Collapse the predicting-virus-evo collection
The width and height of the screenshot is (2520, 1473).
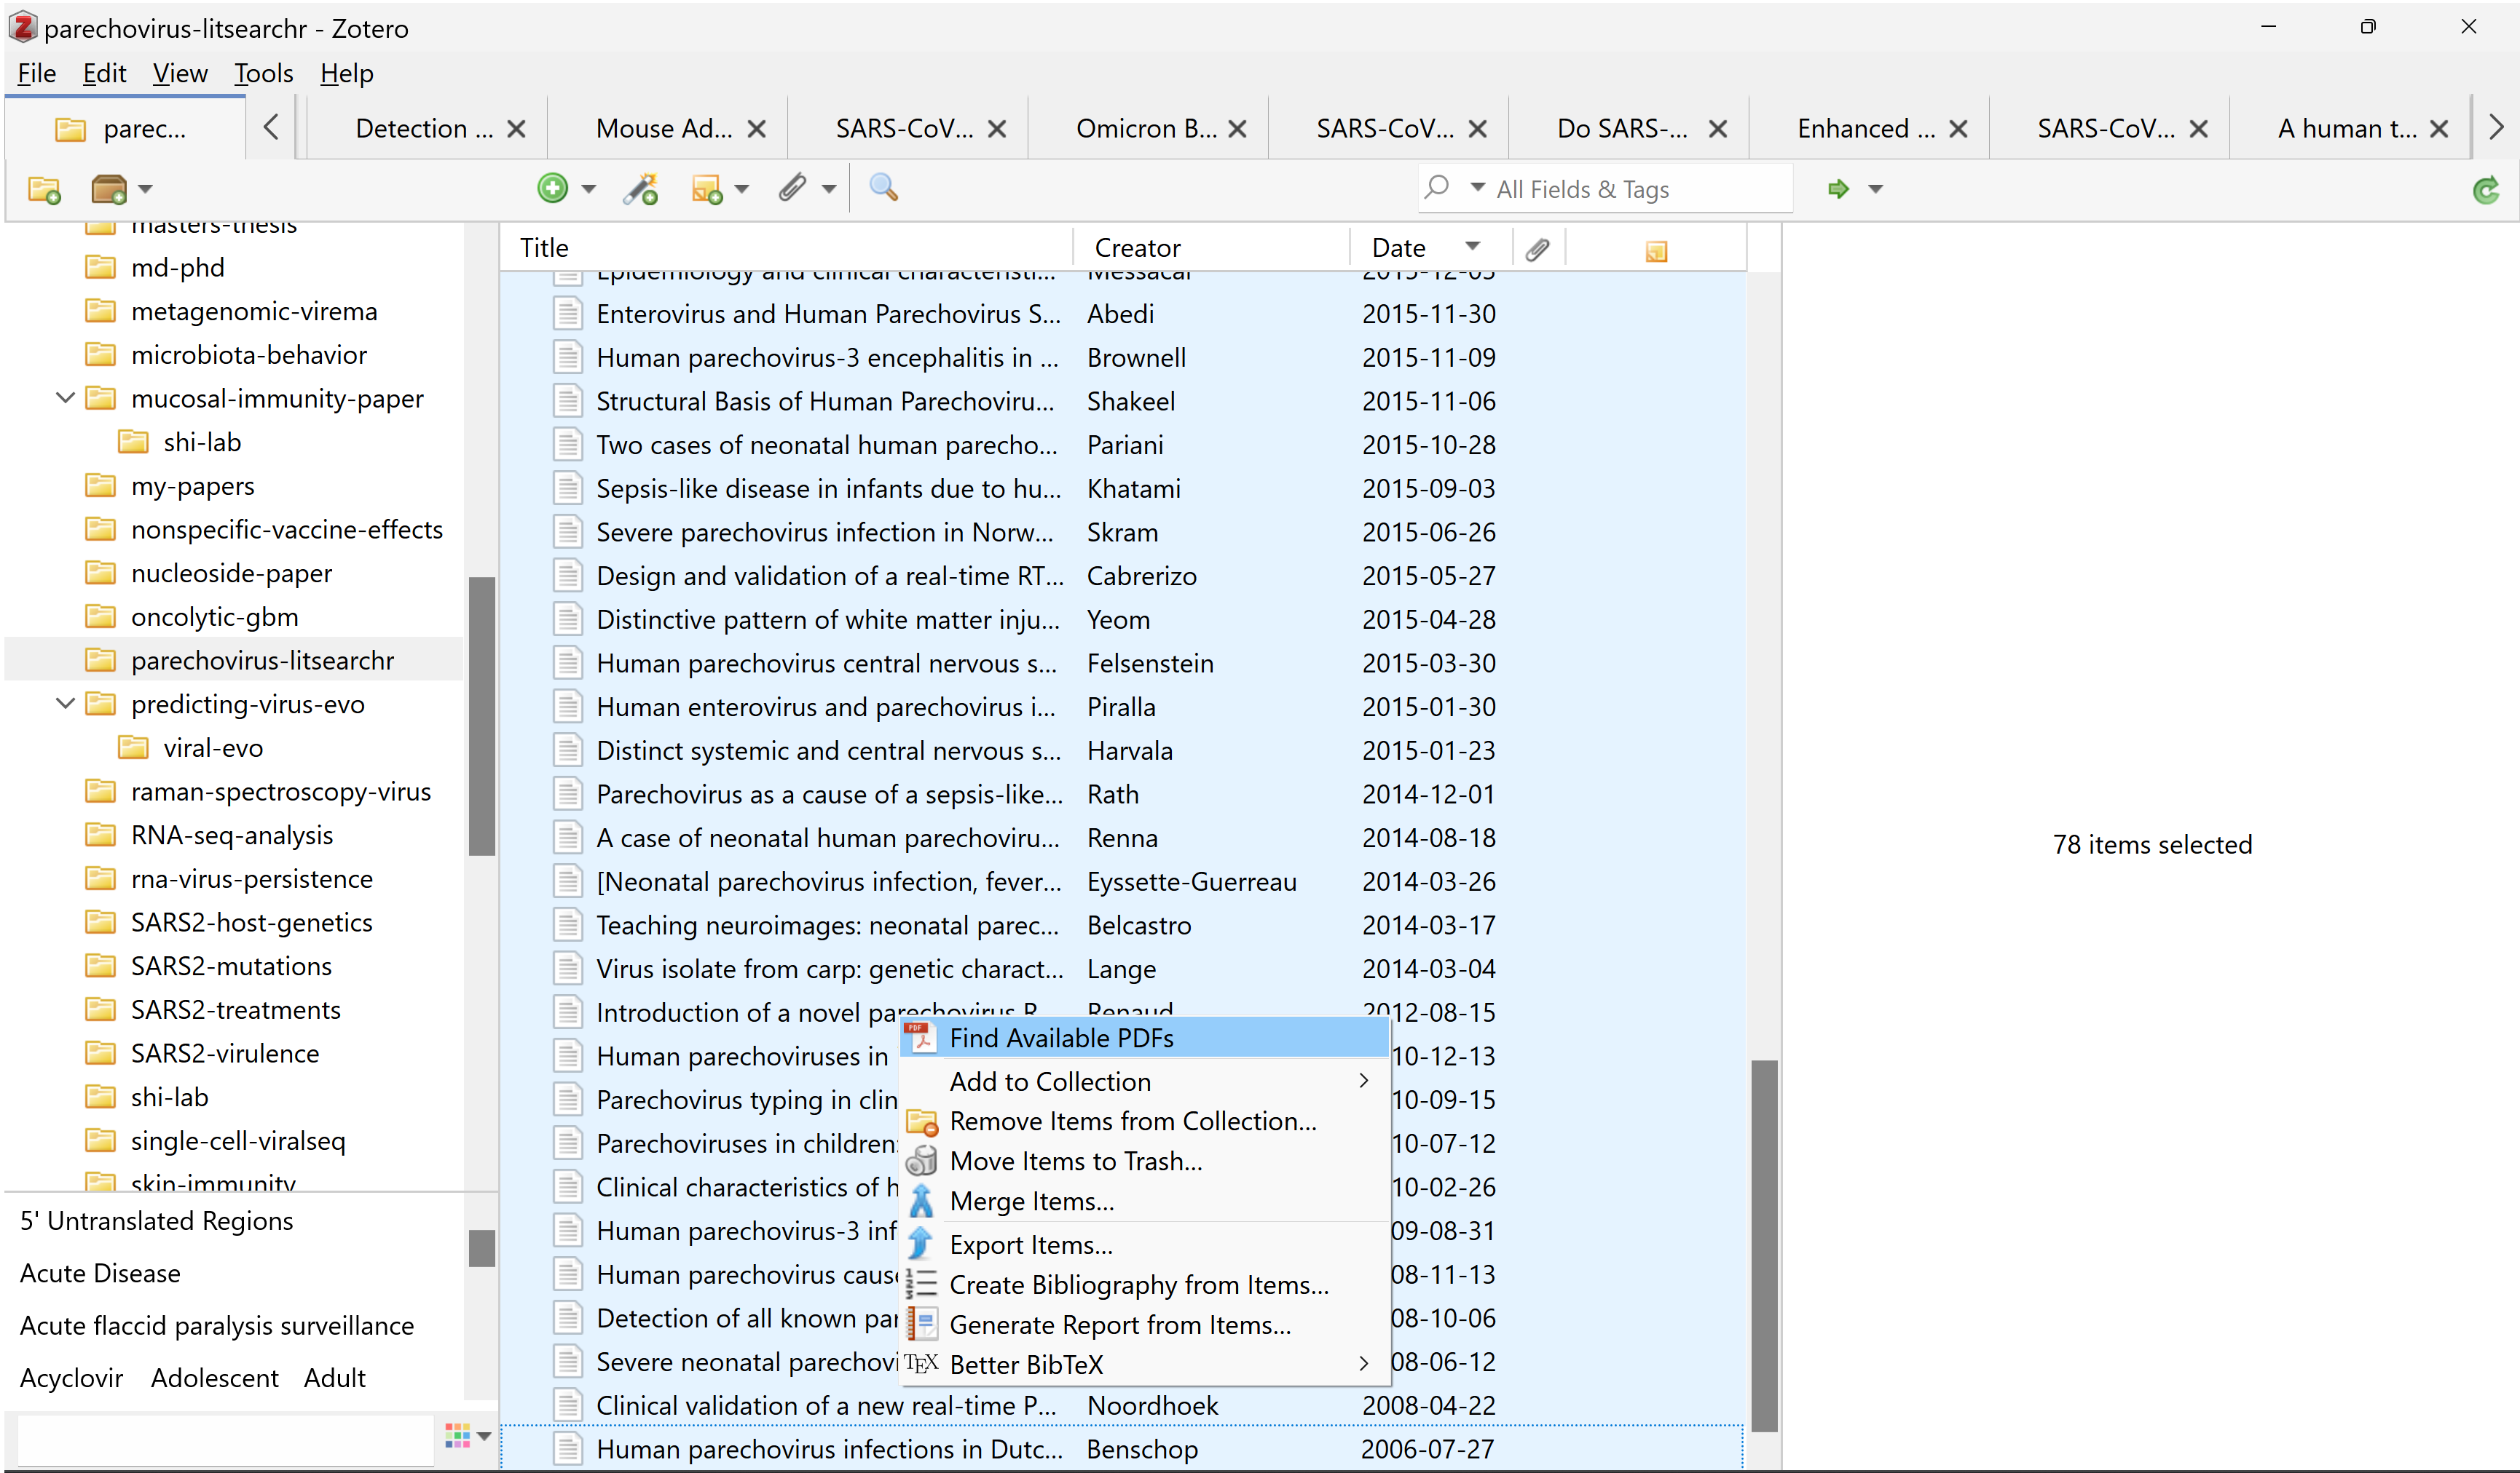tap(66, 704)
